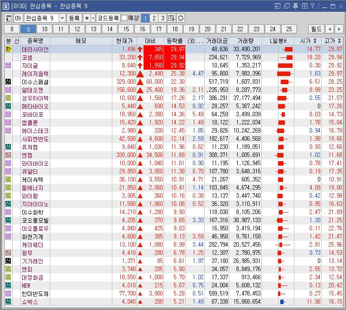
Task: Click the 메모 column header
Action: click(81, 41)
